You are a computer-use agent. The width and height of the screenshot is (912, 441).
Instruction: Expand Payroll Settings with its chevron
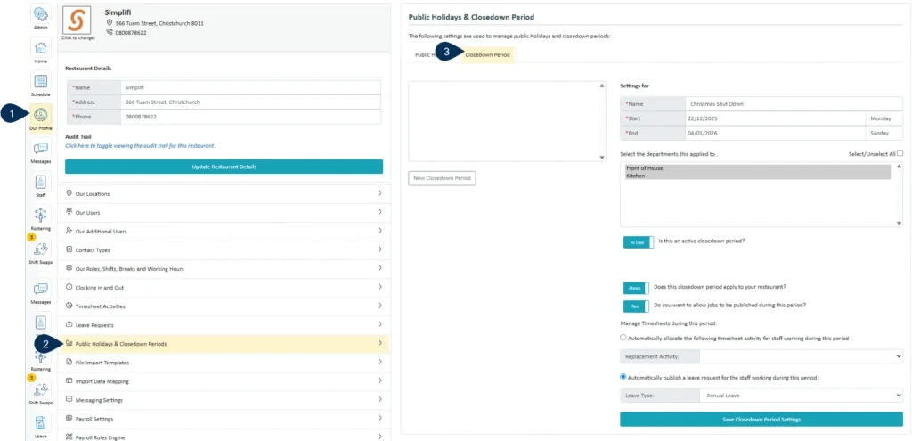[x=379, y=419]
